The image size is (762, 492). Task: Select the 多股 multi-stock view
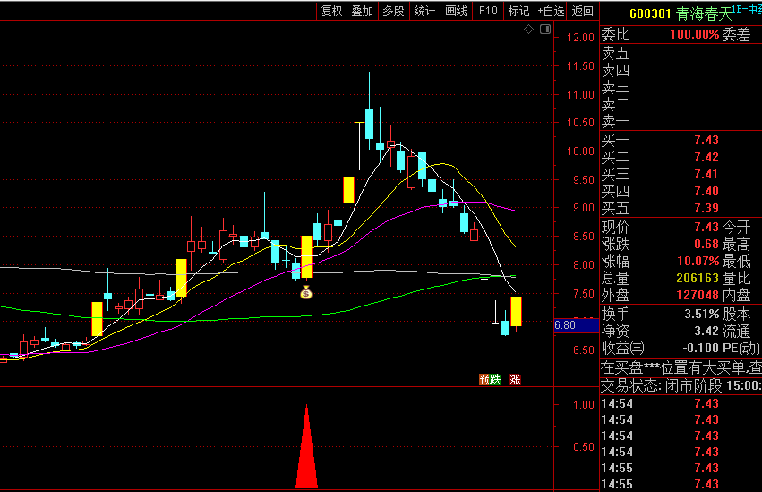pyautogui.click(x=393, y=11)
